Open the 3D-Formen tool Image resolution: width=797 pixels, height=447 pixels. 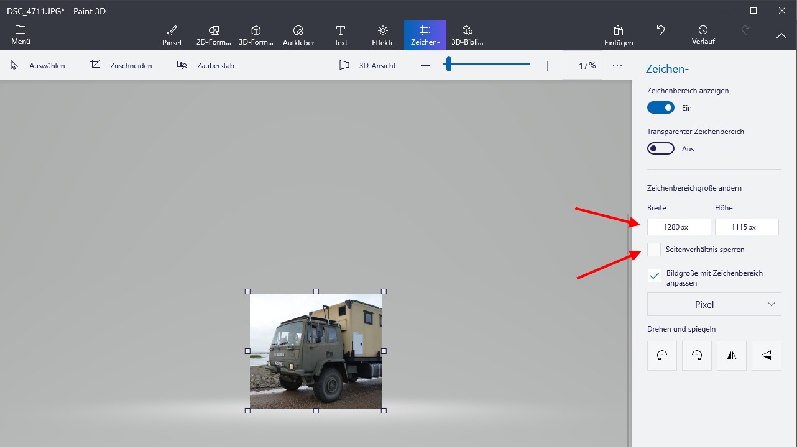click(256, 35)
